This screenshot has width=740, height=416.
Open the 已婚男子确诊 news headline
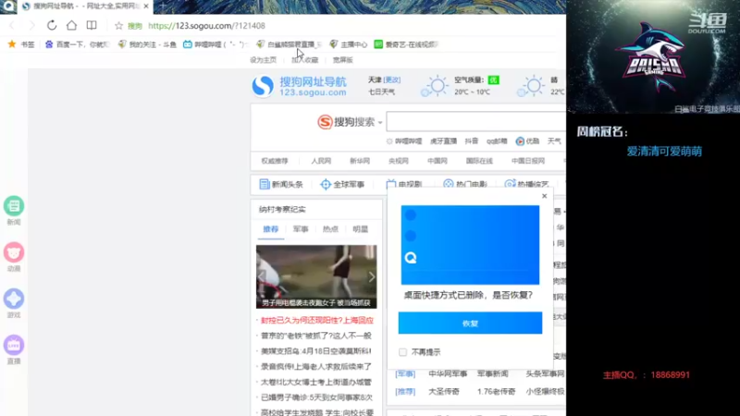[316, 398]
